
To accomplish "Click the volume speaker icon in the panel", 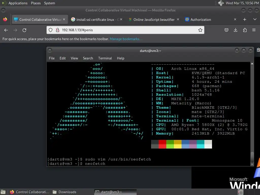I will tap(221, 3).
